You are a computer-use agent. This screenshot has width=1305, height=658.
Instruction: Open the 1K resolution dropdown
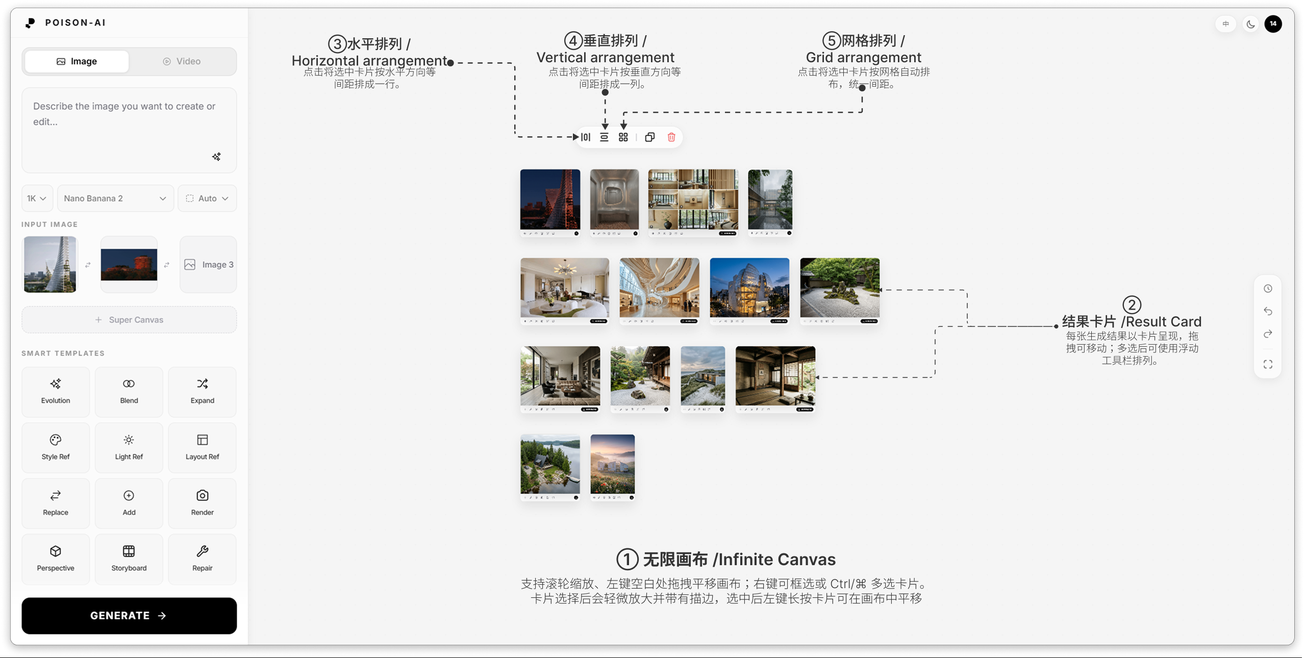pyautogui.click(x=36, y=198)
